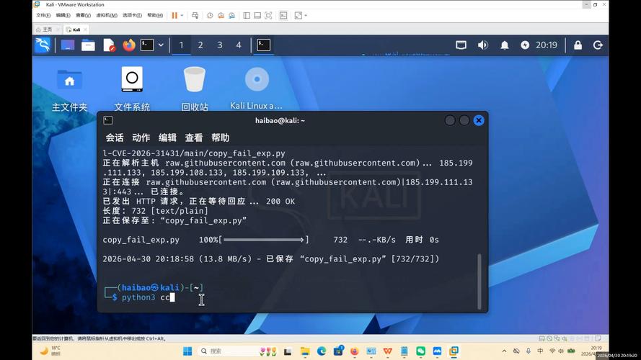Screen dimensions: 641x360
Task: Open the file manager panel icon
Action: tap(88, 45)
